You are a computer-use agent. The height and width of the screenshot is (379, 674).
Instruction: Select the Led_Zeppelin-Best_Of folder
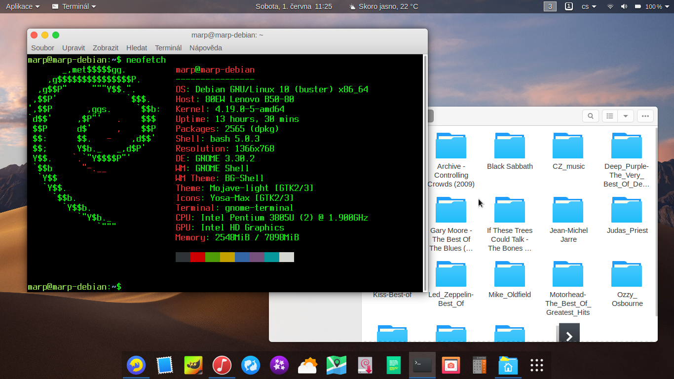pos(451,284)
